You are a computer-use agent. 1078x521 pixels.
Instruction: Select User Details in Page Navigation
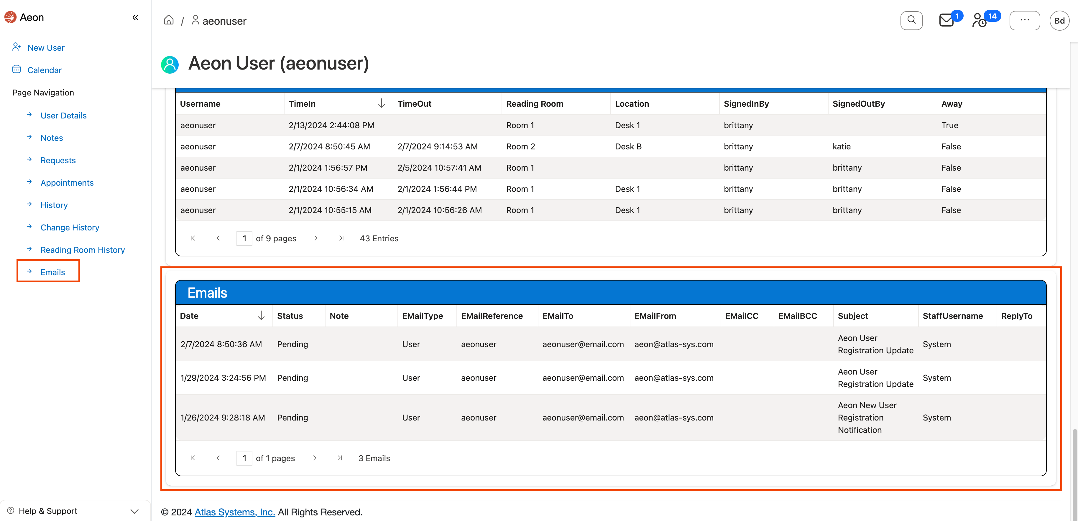coord(63,116)
